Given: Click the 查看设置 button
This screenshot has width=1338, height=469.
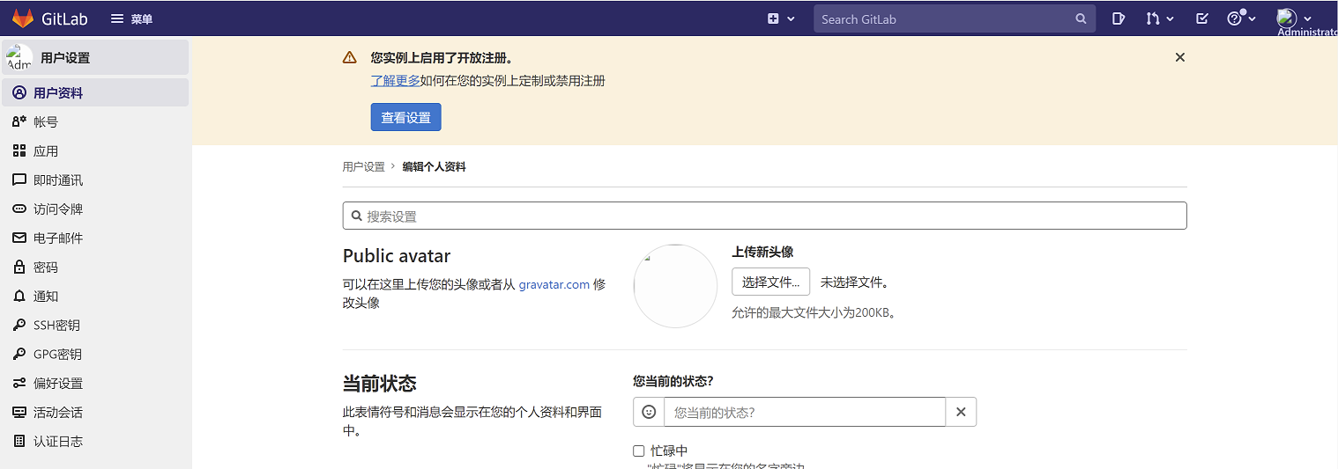Looking at the screenshot, I should [x=405, y=117].
